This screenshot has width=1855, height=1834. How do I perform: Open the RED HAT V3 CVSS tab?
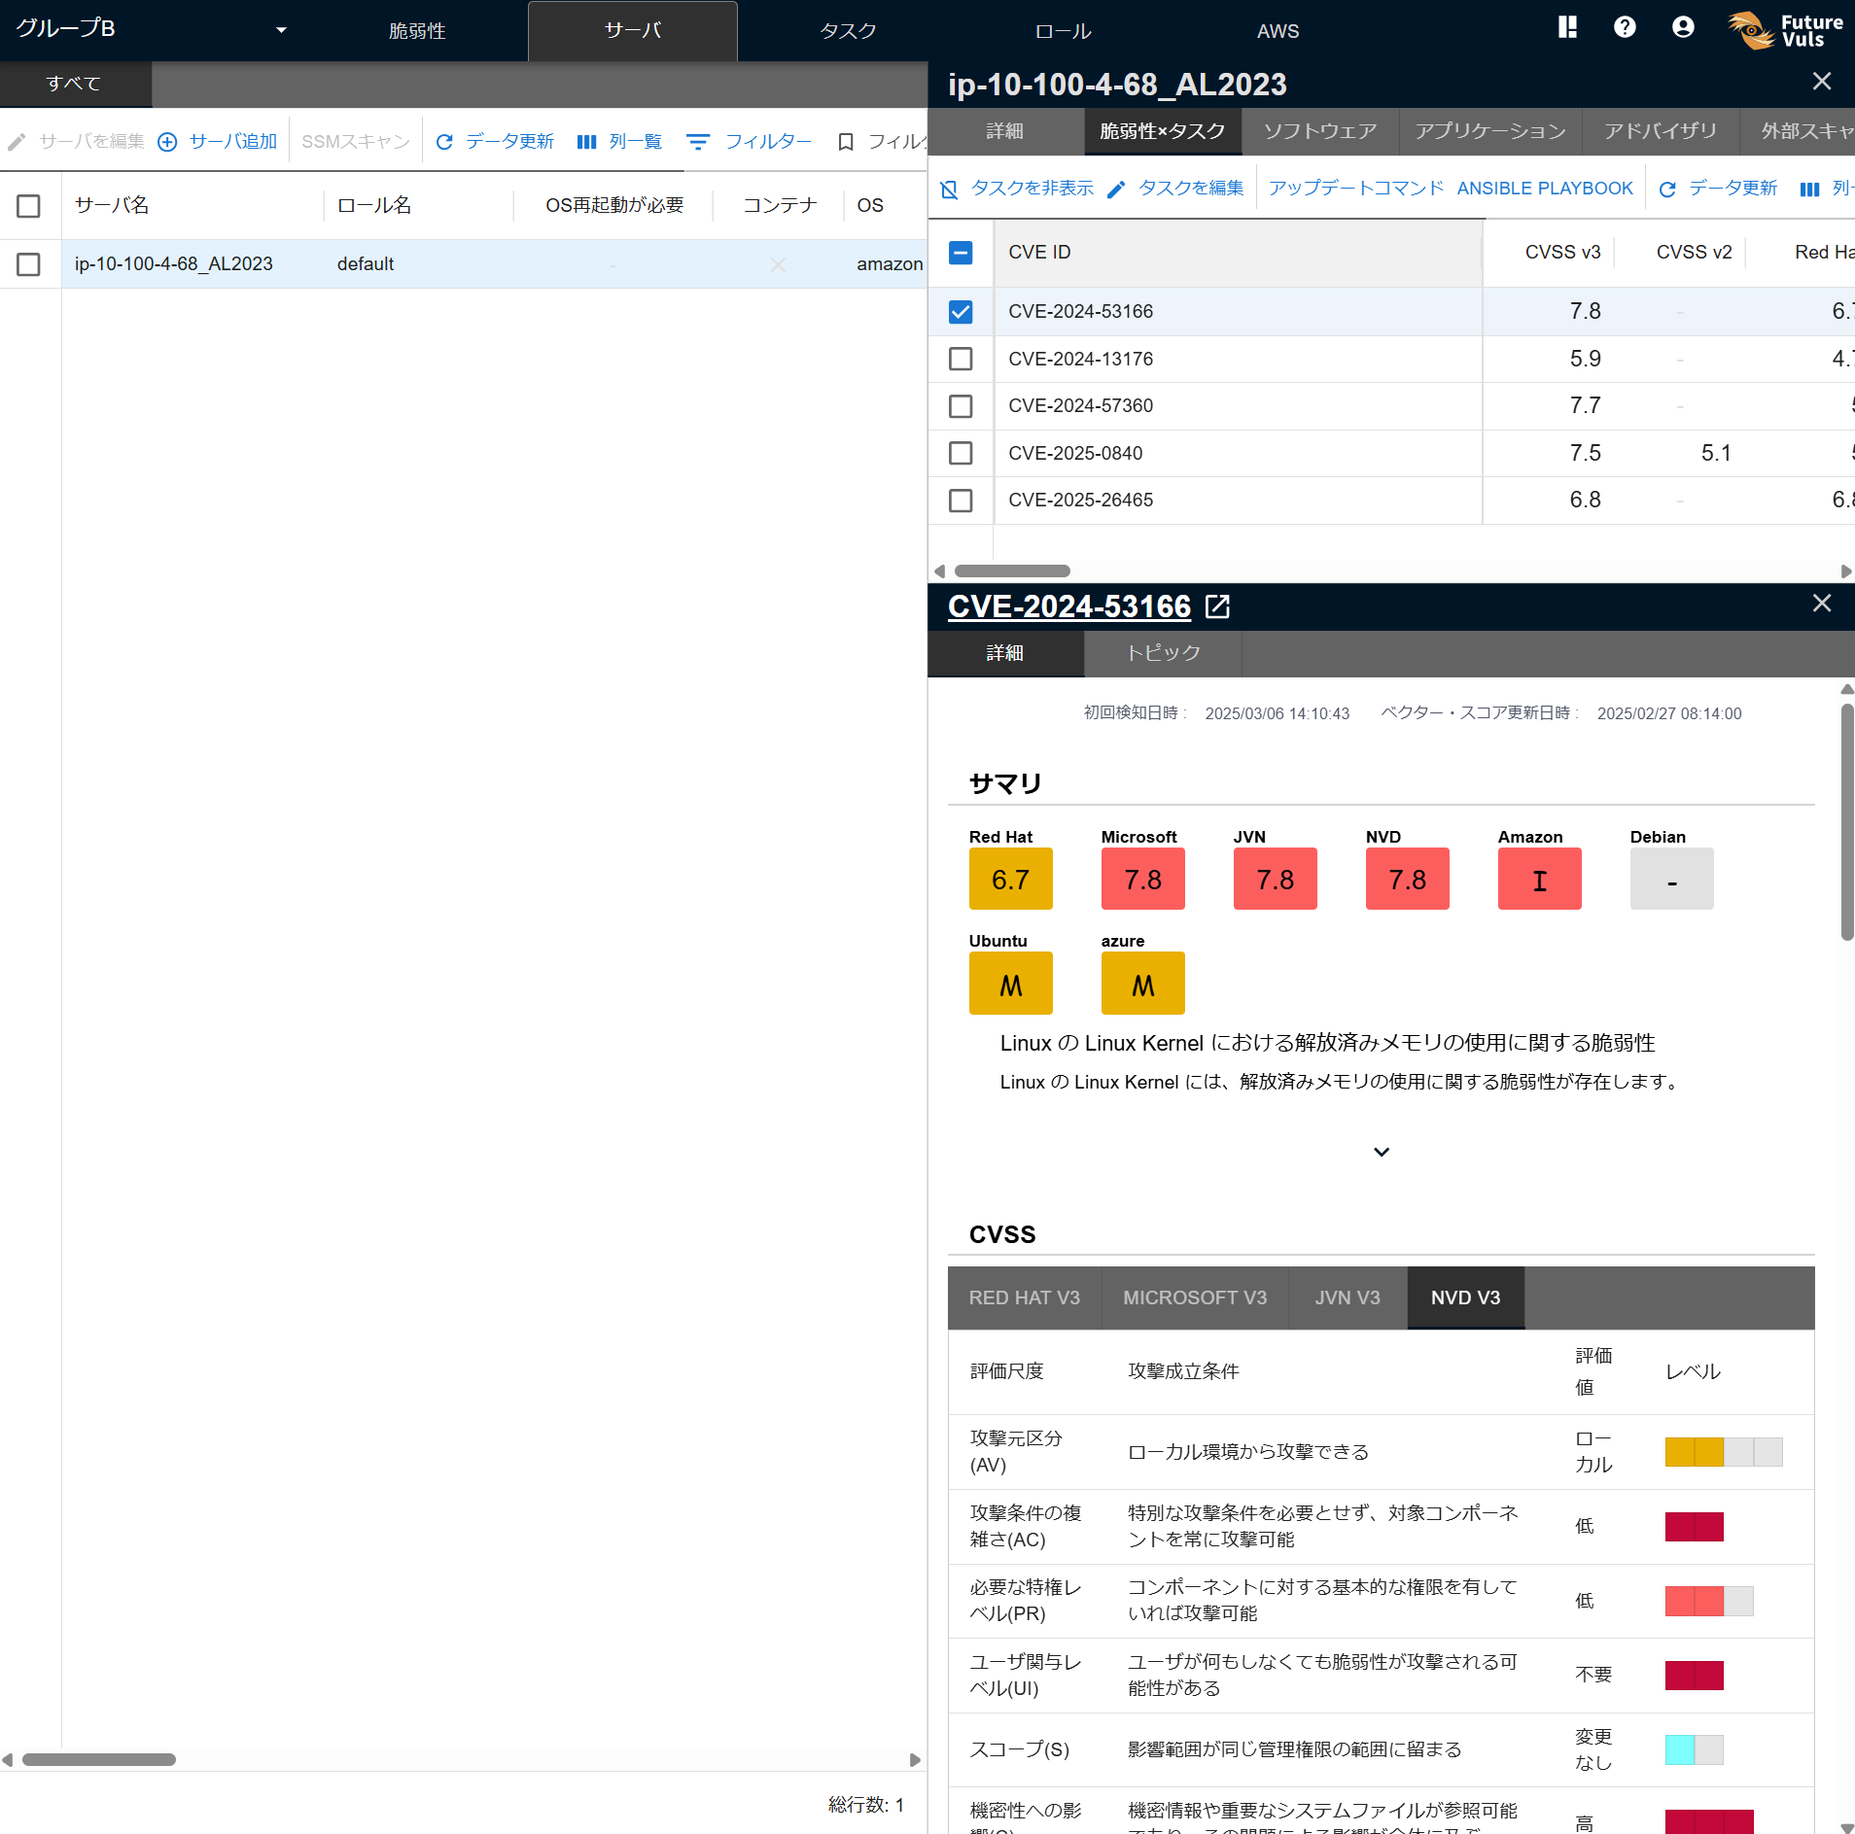[x=1024, y=1298]
